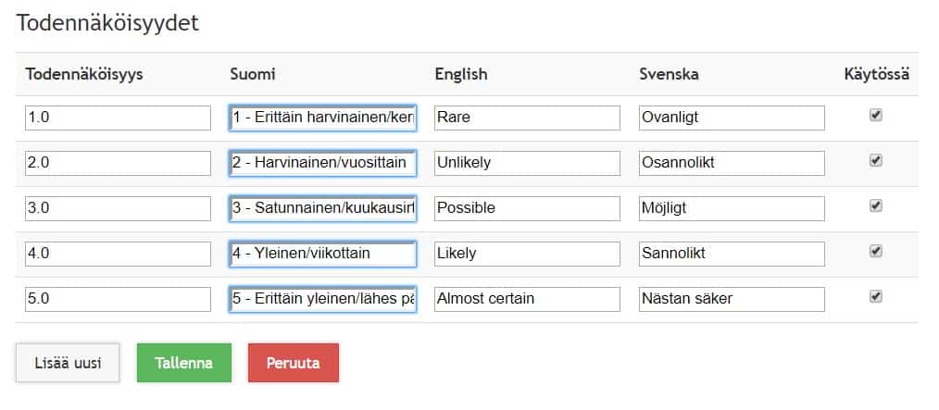Edit the English field 'Almost certain'

527,299
